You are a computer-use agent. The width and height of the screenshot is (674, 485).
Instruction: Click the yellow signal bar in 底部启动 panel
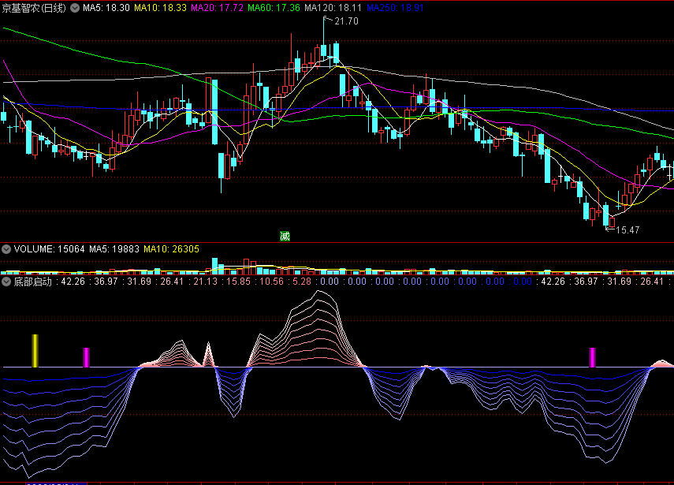point(35,351)
